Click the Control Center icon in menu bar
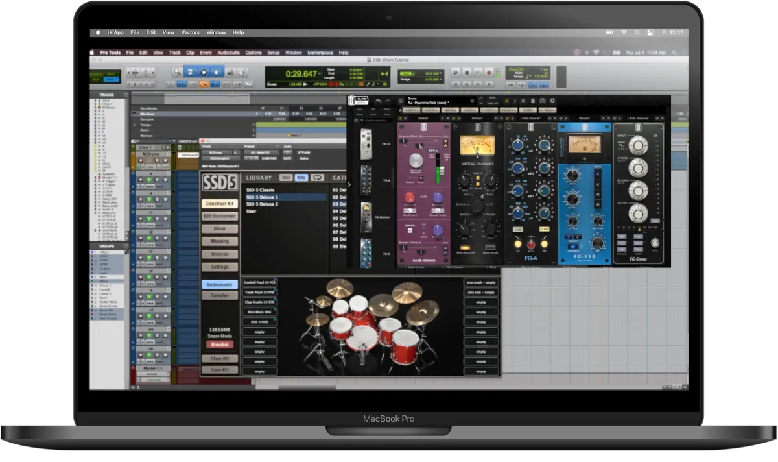The image size is (778, 462). [x=649, y=32]
